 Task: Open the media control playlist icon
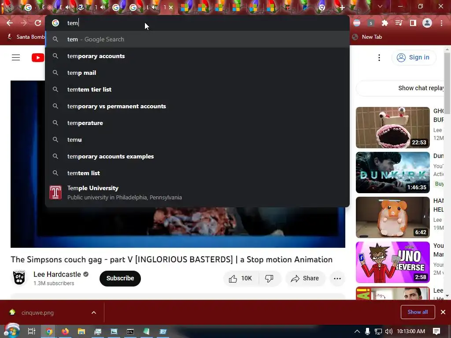[399, 23]
